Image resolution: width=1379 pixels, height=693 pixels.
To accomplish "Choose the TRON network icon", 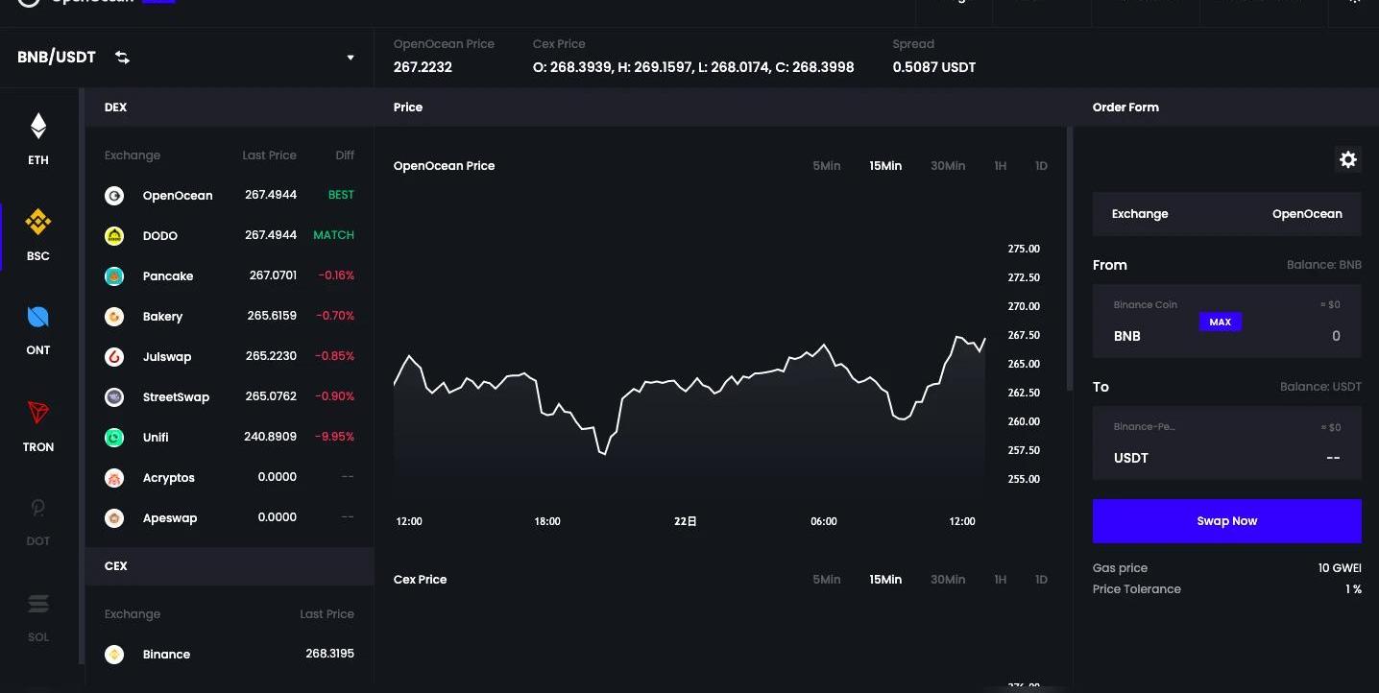I will (37, 414).
